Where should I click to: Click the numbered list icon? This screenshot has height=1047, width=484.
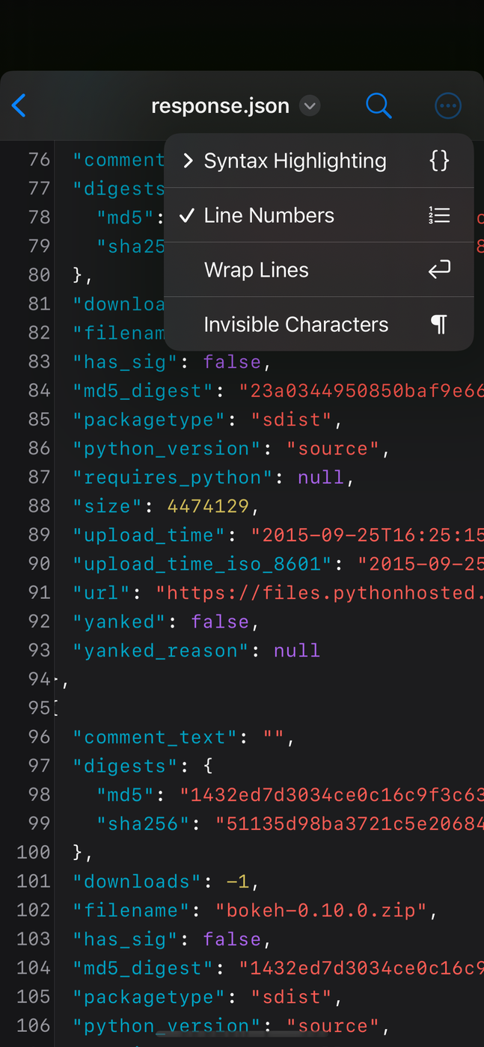pos(439,215)
